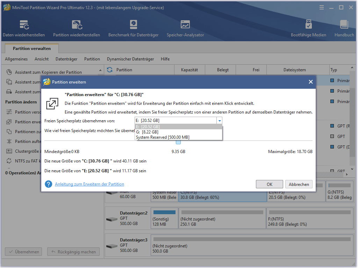Viewport: 358px width, 268px height.
Task: Open the Handbuch
Action: click(344, 28)
